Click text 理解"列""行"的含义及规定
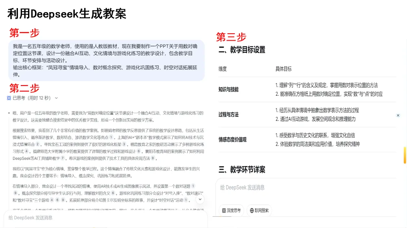The width and height of the screenshot is (407, 228). pos(303,86)
